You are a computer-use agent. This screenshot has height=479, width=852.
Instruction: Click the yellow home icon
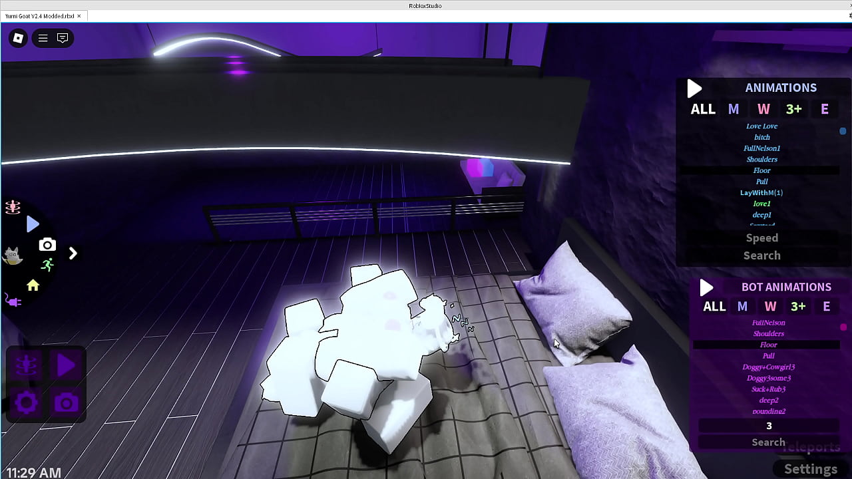click(33, 285)
